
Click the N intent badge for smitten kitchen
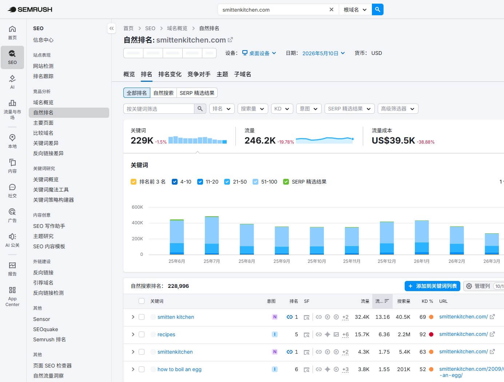(275, 317)
